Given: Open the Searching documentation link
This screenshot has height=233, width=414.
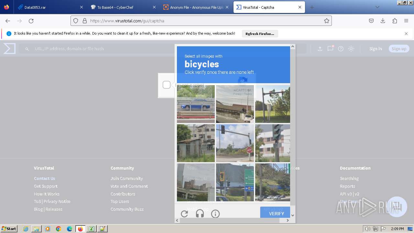Looking at the screenshot, I should pos(349,178).
